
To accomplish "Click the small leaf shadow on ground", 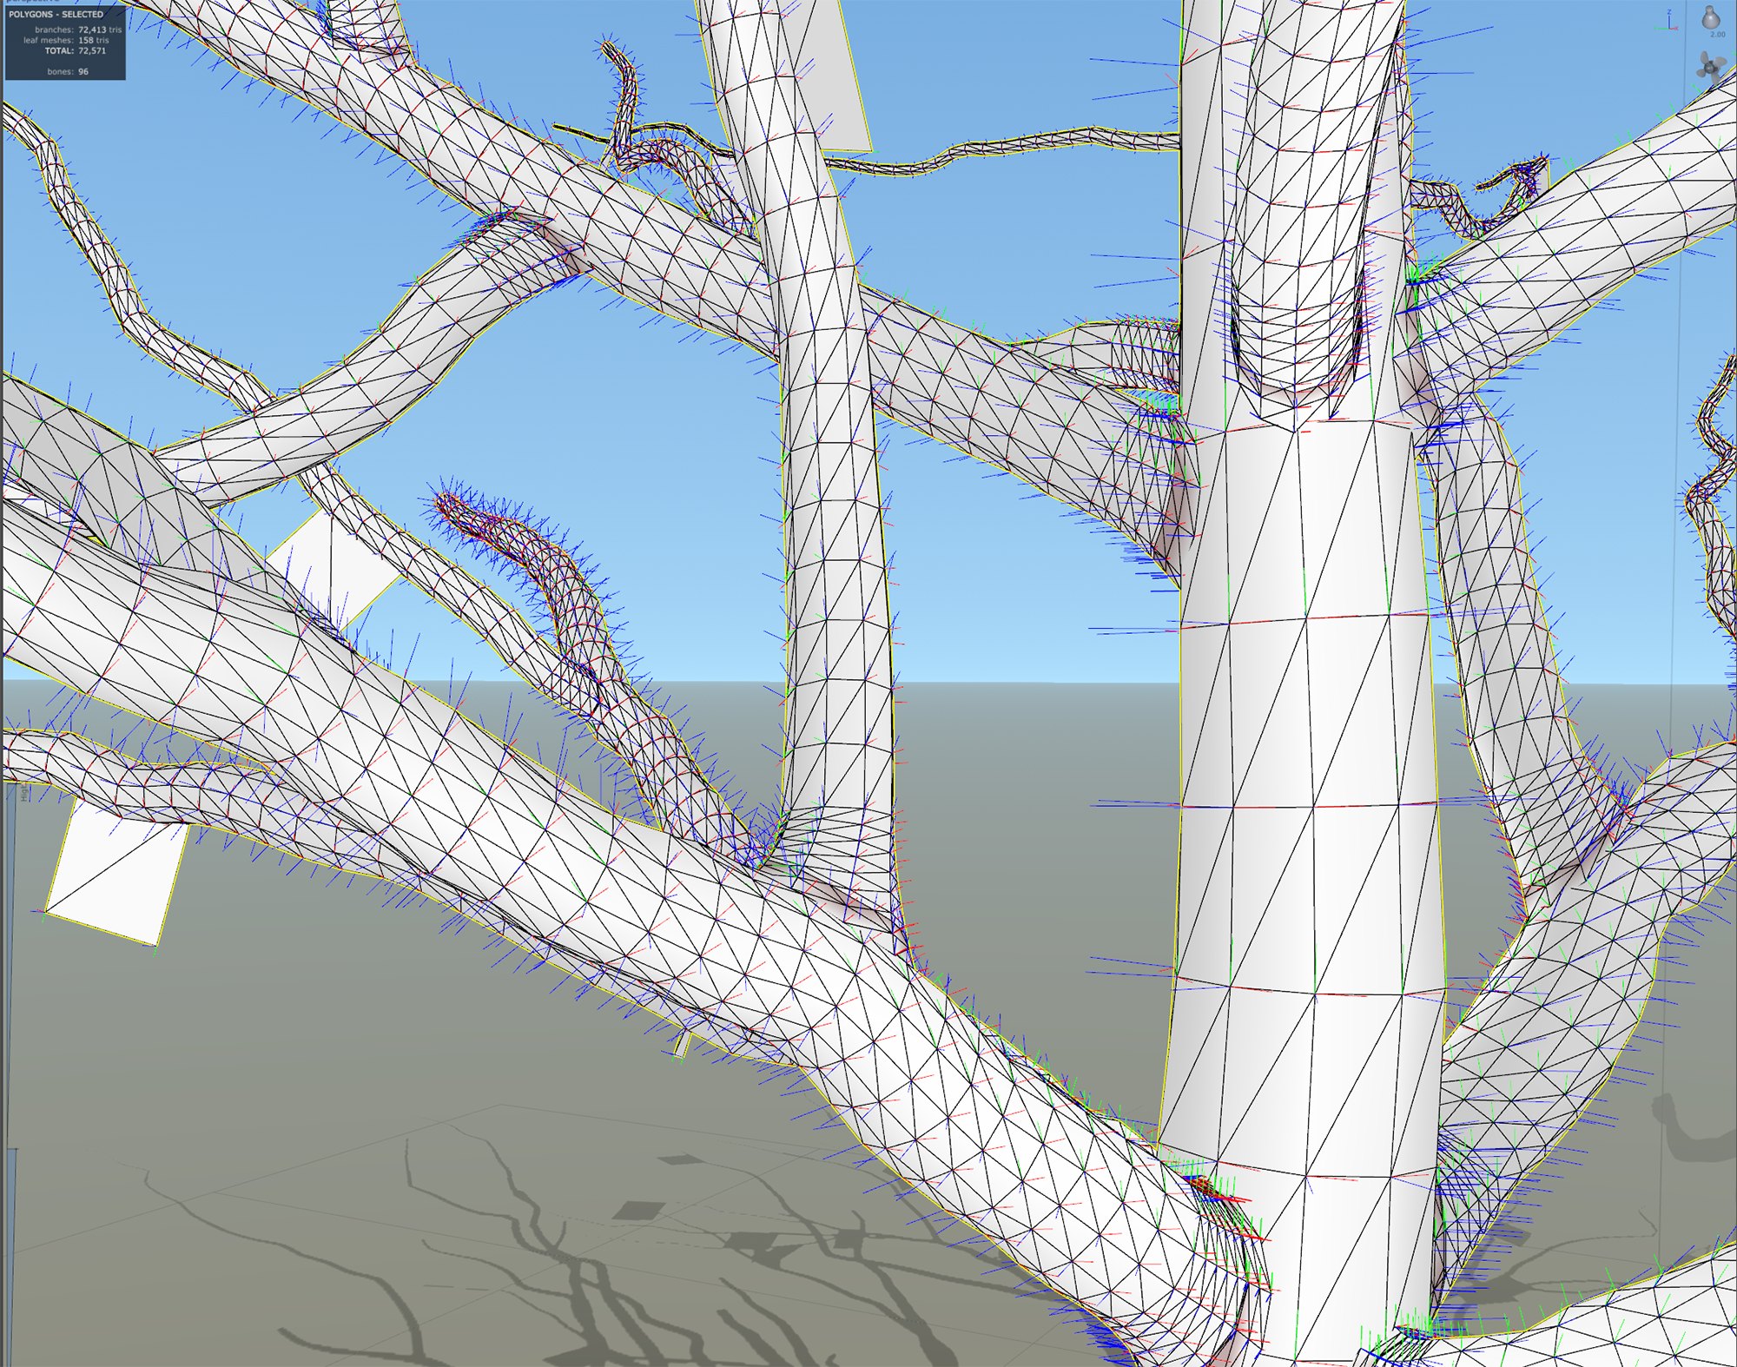I will point(638,1210).
